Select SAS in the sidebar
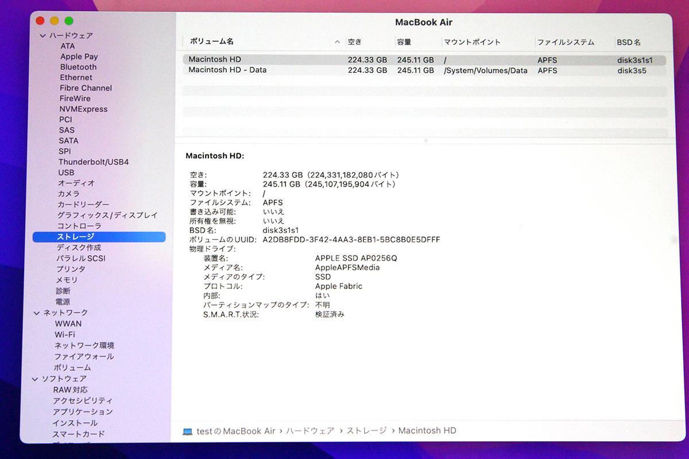 point(67,130)
